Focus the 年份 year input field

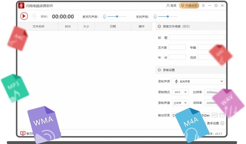(x=177, y=57)
